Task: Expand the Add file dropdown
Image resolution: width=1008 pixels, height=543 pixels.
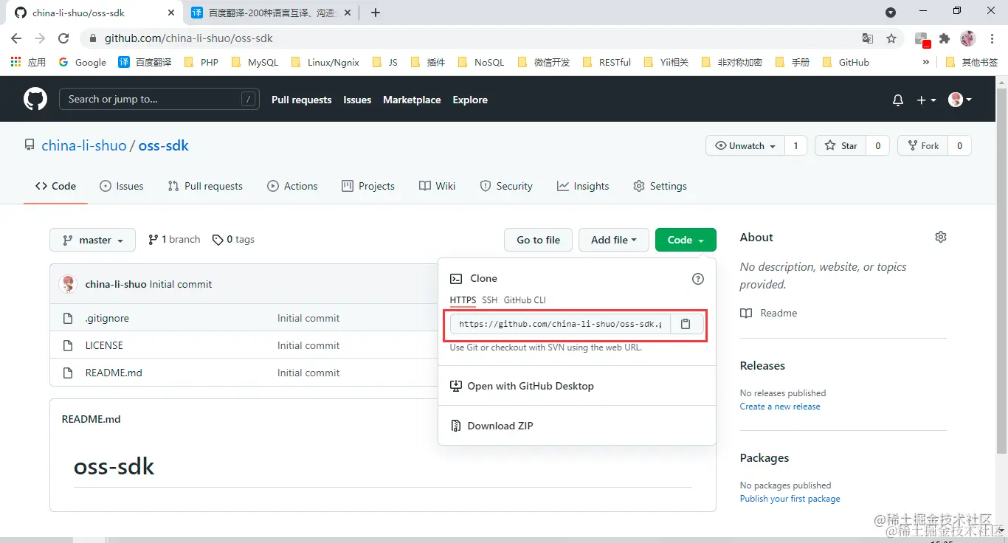Action: point(613,240)
